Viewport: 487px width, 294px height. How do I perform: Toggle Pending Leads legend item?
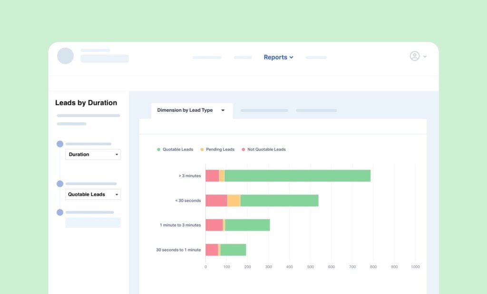217,149
